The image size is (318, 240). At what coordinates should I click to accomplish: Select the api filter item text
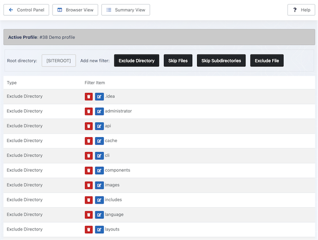coord(108,126)
